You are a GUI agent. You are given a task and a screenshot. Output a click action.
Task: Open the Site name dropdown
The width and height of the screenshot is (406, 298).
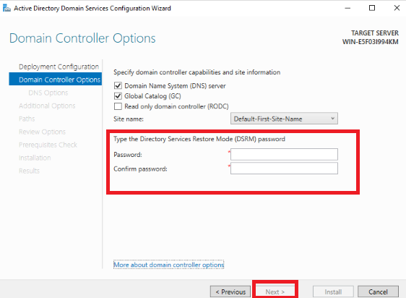tap(284, 119)
